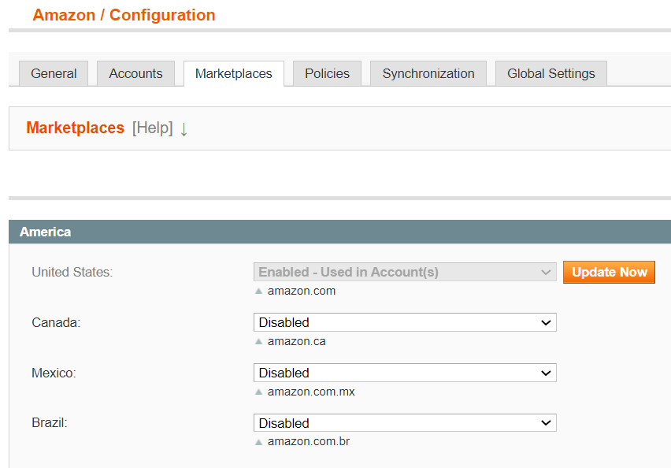Click the triangle icon beside amazon.com.br
671x468 pixels.
[258, 442]
